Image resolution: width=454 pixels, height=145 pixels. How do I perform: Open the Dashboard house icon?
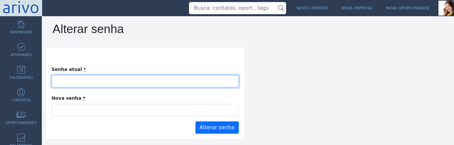point(21,24)
